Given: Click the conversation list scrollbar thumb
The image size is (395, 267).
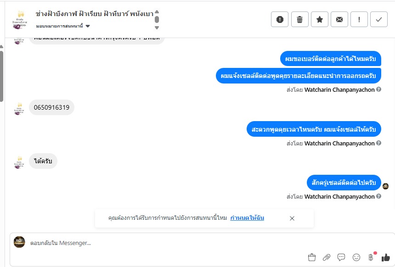Looking at the screenshot, I should point(1,76).
